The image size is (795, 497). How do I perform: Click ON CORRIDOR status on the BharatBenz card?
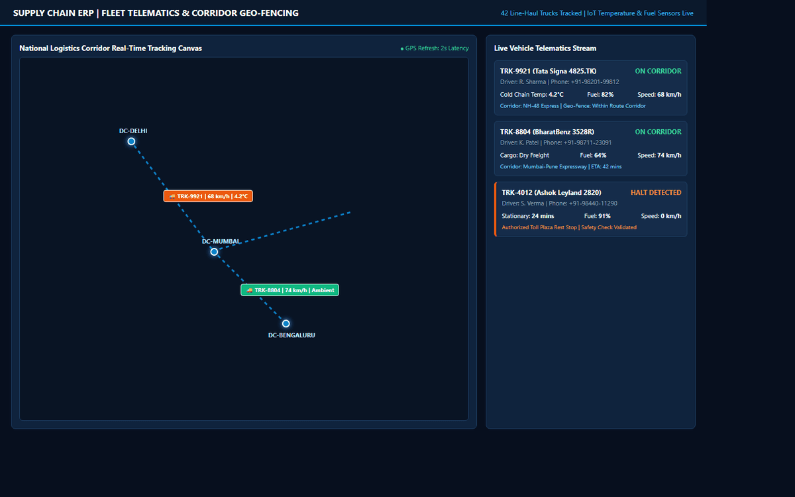[658, 132]
